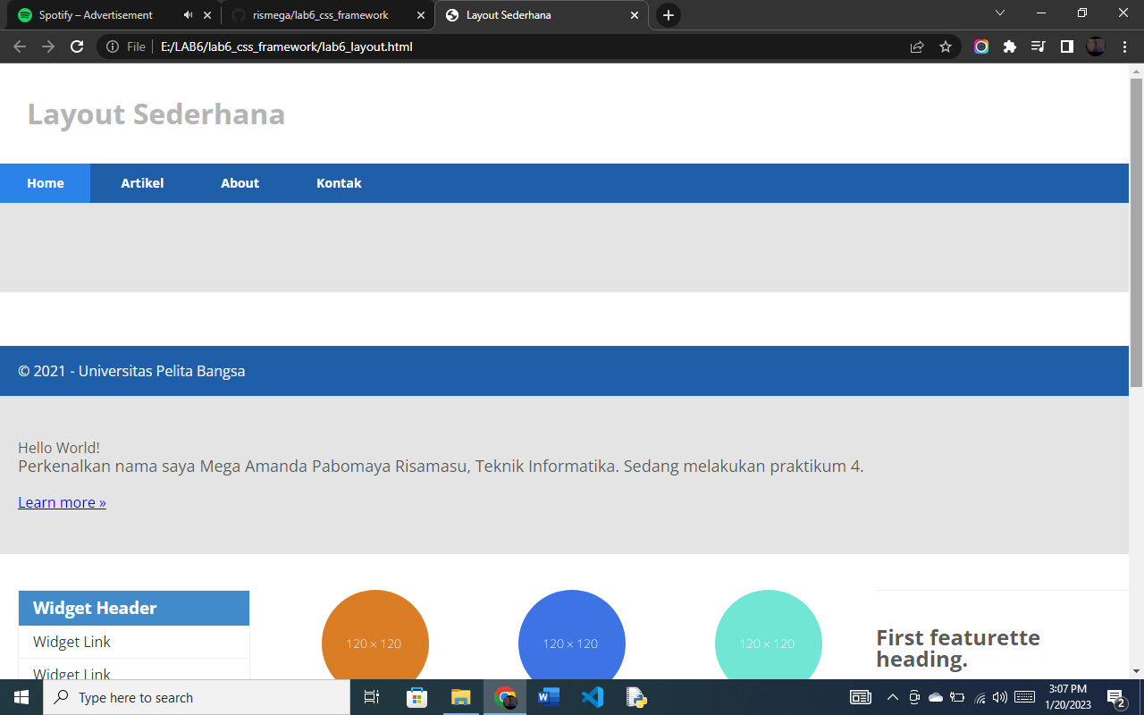Launch Visual Studio Code from the taskbar
Screen dimensions: 1144x715
[592, 697]
